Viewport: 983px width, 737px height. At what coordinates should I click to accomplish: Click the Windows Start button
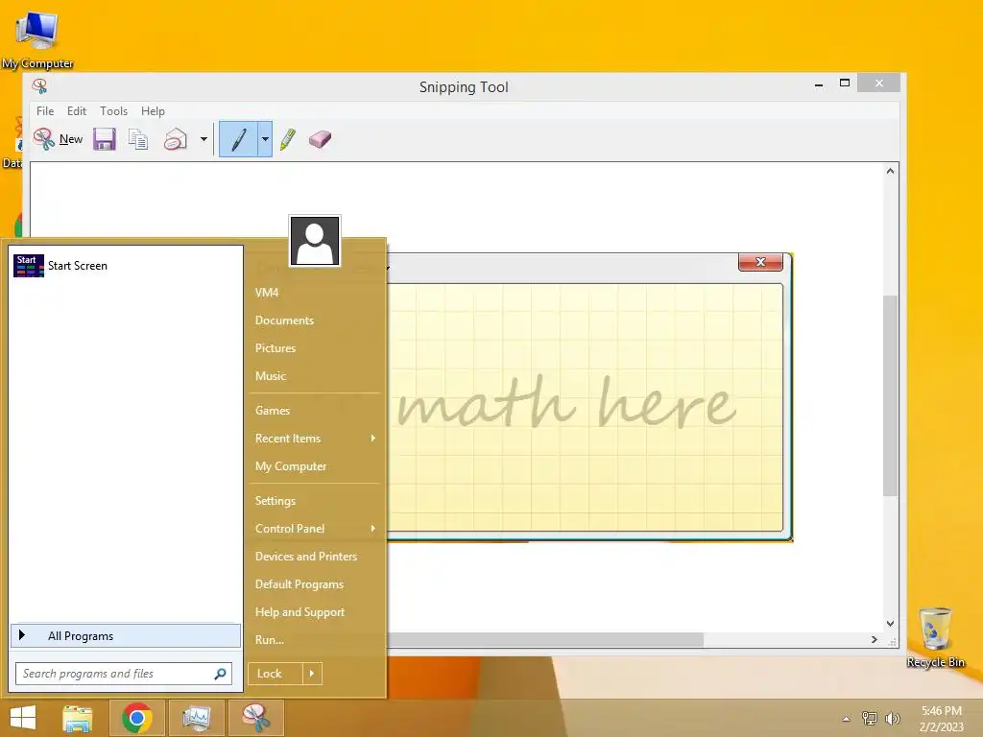click(x=23, y=718)
